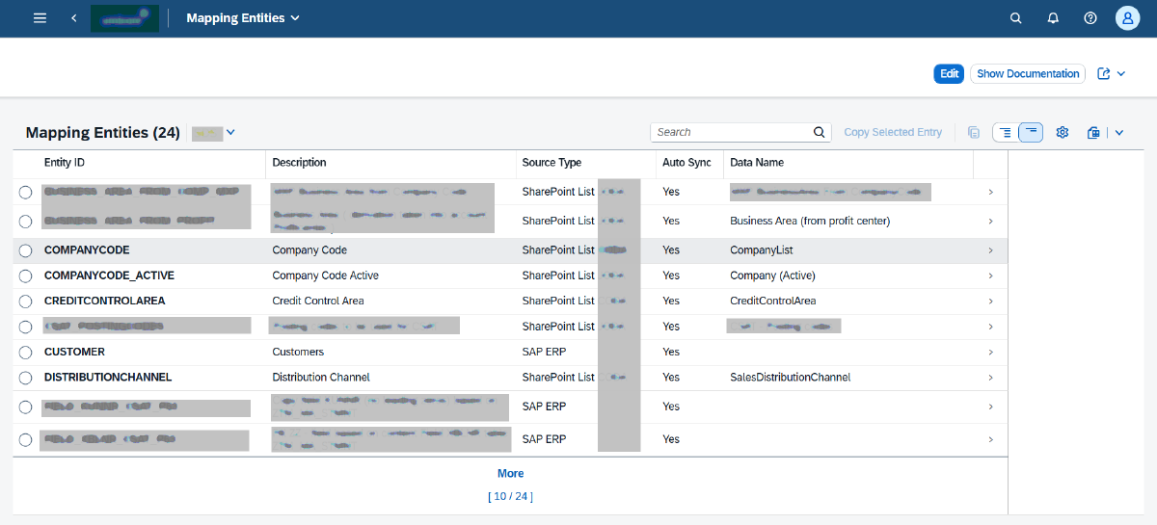This screenshot has height=525, width=1157.
Task: Open the hamburger navigation menu
Action: (40, 18)
